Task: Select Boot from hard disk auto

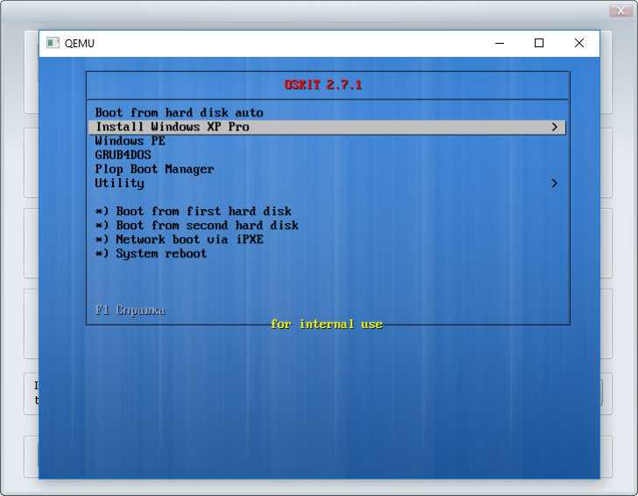Action: click(x=179, y=113)
